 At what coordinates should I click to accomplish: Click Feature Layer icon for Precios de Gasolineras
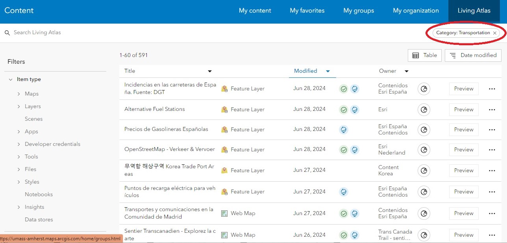[x=224, y=129]
